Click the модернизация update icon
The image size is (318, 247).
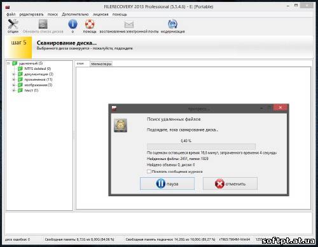(172, 24)
